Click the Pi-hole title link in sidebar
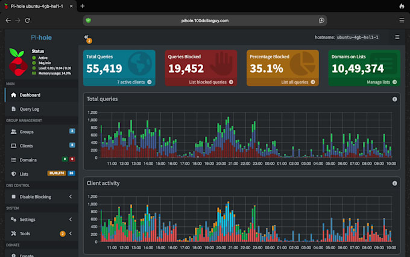Screen dimensions: 410x257 pyautogui.click(x=42, y=37)
